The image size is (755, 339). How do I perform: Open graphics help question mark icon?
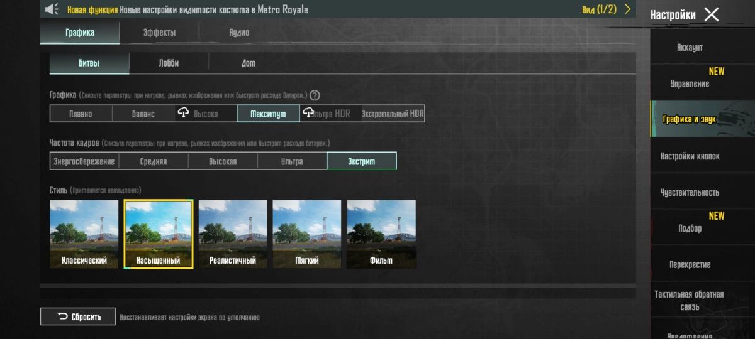point(315,95)
